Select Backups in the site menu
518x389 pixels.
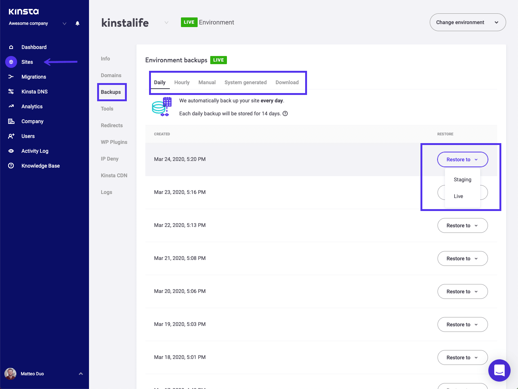click(x=112, y=92)
